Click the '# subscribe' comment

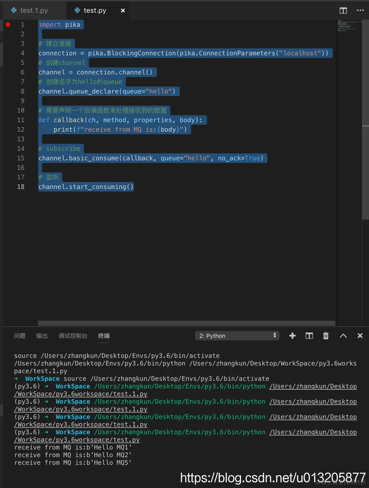pos(59,149)
